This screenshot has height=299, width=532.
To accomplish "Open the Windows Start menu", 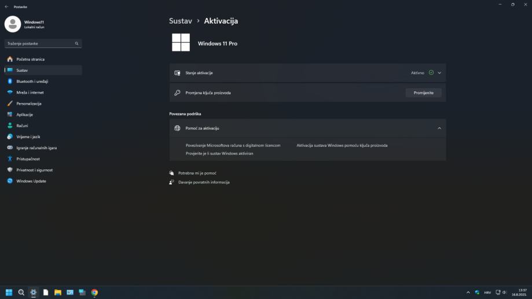I will pos(9,292).
